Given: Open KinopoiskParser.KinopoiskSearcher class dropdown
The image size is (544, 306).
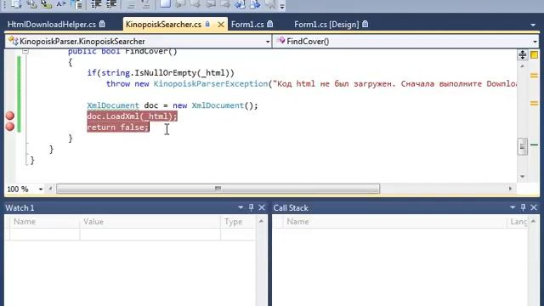Looking at the screenshot, I should coord(268,42).
